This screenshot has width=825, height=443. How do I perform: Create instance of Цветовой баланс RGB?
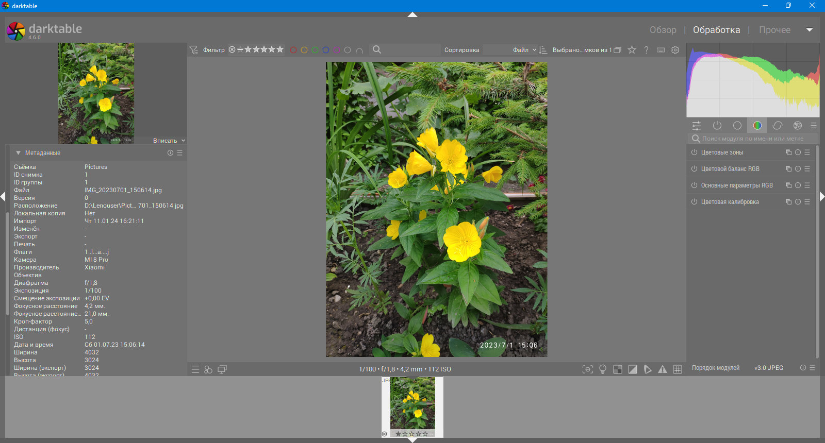pos(788,169)
